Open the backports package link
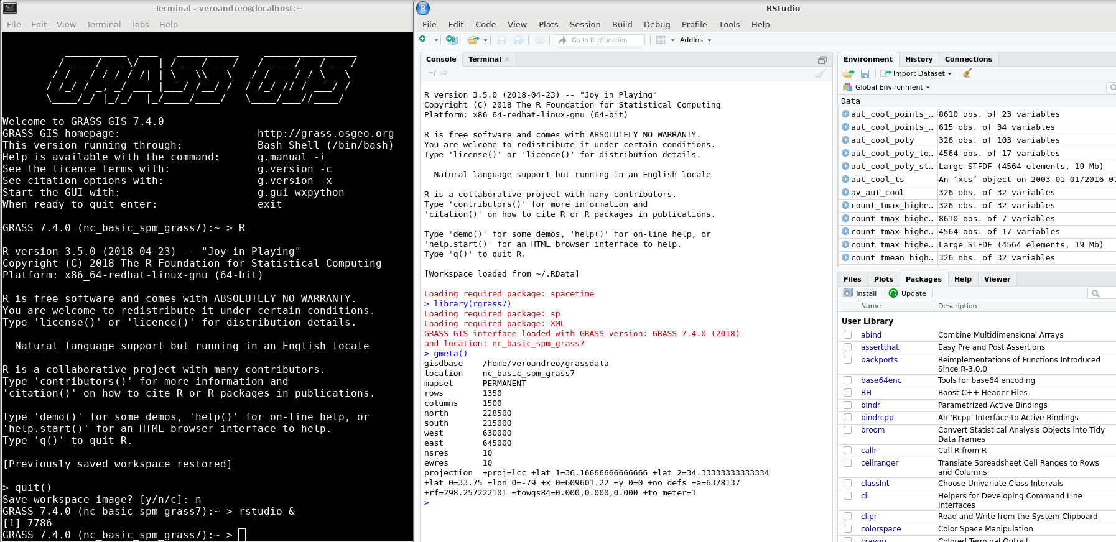The image size is (1116, 542). (879, 360)
